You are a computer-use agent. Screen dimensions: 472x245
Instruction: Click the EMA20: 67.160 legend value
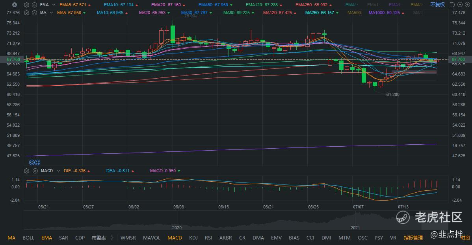click(x=166, y=5)
